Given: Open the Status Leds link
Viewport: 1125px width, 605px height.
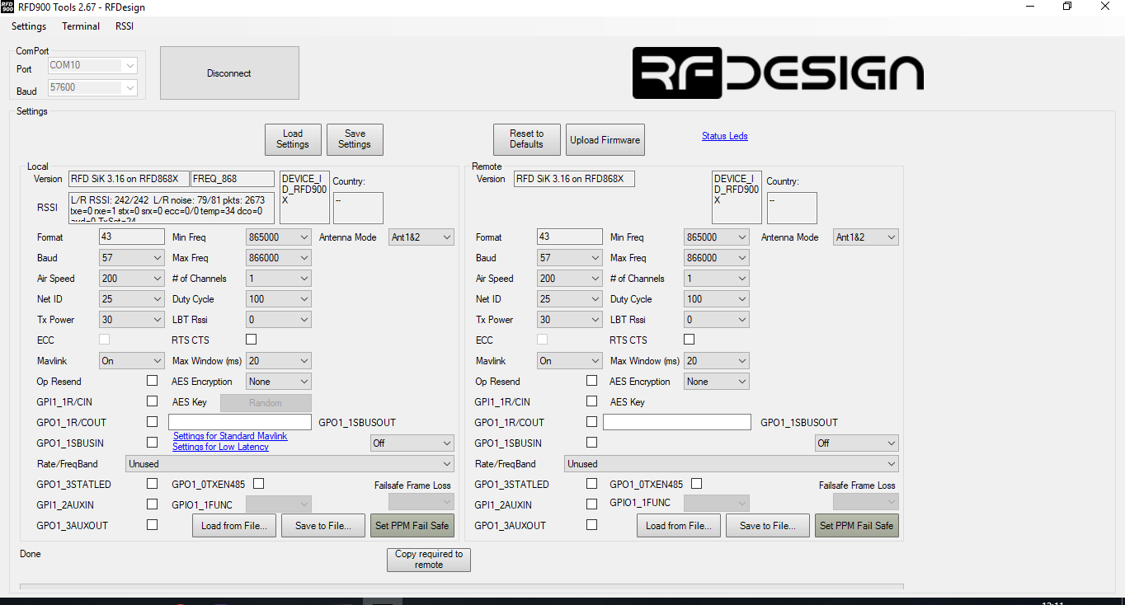Looking at the screenshot, I should pyautogui.click(x=724, y=135).
